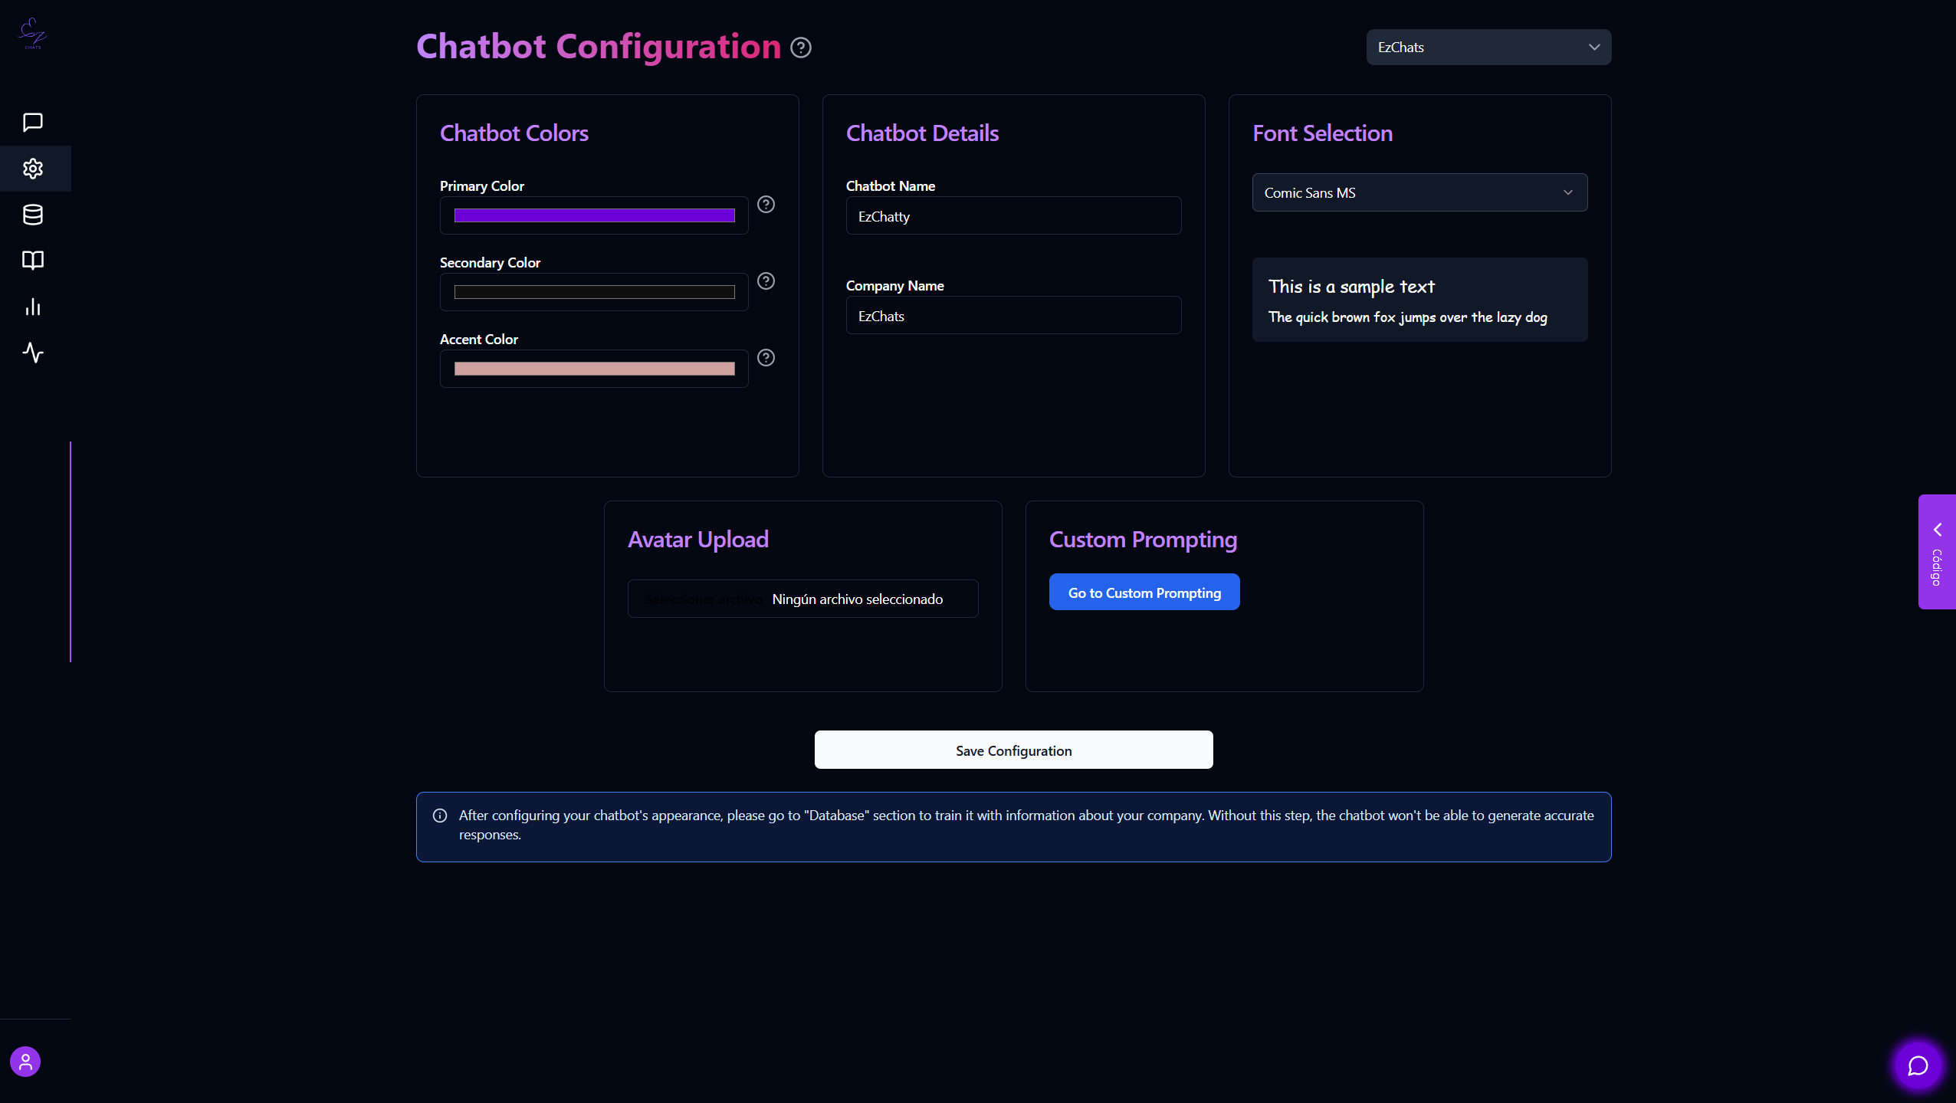Click the user profile avatar icon
This screenshot has width=1956, height=1103.
tap(25, 1062)
